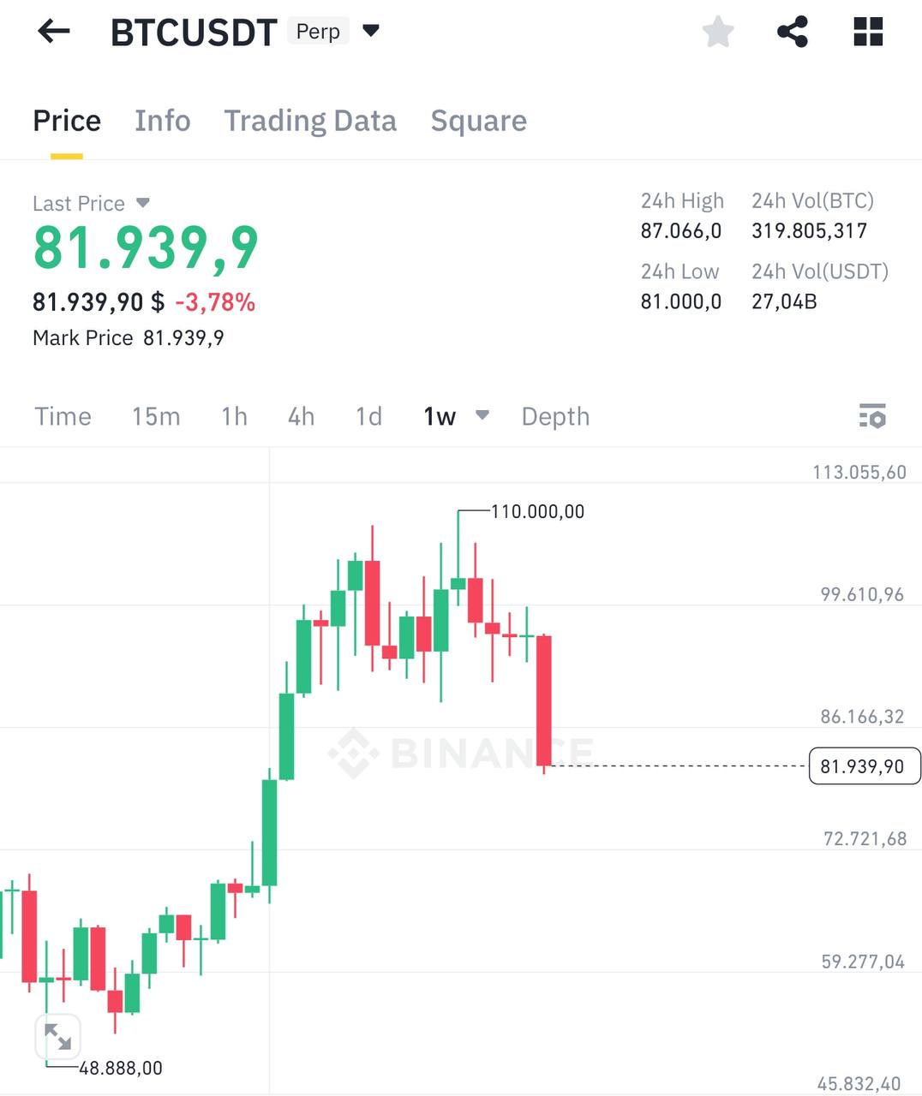Switch chart to 15m timeframe
Screen dimensions: 922x1096
[x=156, y=417]
